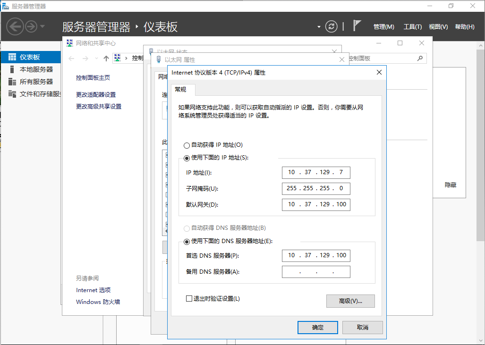Open the 视图(V) menu

[438, 27]
